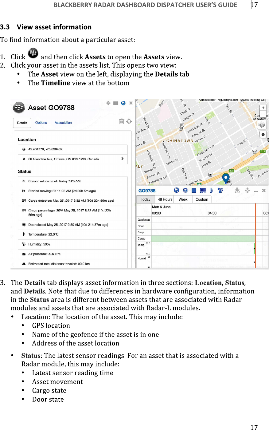The height and width of the screenshot is (430, 269).
Task: Click the GO9788 title in timeline panel
Action: point(147,191)
